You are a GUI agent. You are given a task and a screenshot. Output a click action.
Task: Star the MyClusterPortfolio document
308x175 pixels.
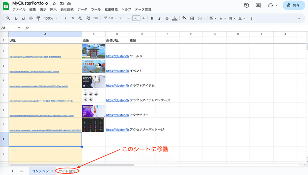(54, 3)
